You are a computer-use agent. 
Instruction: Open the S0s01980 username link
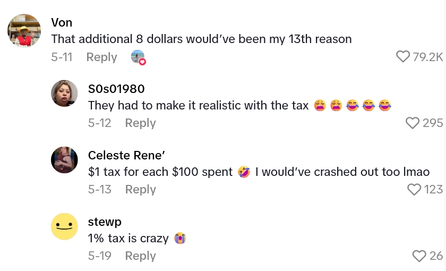tap(116, 89)
